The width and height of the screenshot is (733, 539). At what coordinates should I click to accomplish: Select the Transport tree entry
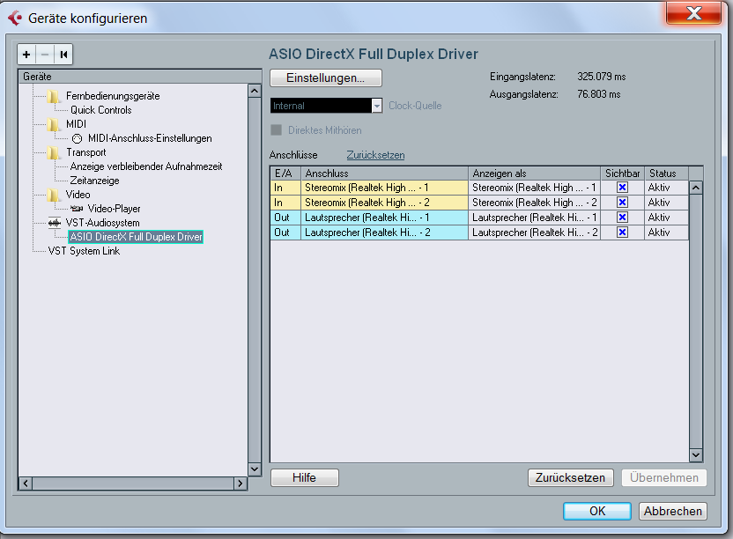[86, 152]
